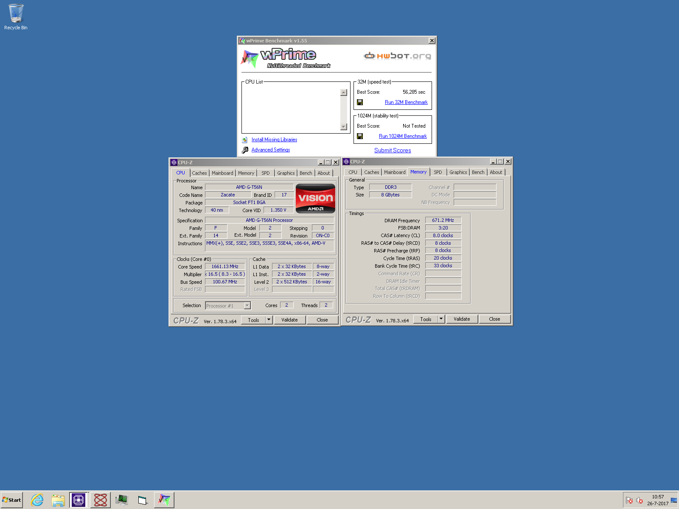
Task: Click the Install Missing Libraries icon
Action: tap(245, 140)
